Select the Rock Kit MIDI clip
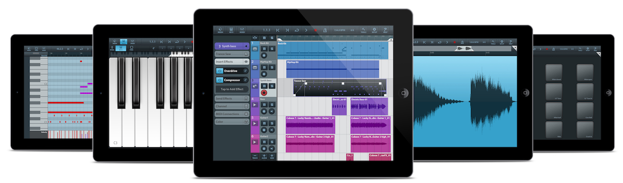This screenshot has width=623, height=183. click(333, 51)
